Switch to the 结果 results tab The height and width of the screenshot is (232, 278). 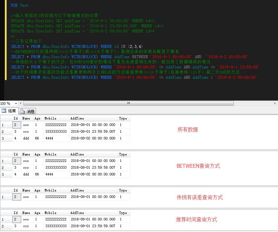pos(9,111)
